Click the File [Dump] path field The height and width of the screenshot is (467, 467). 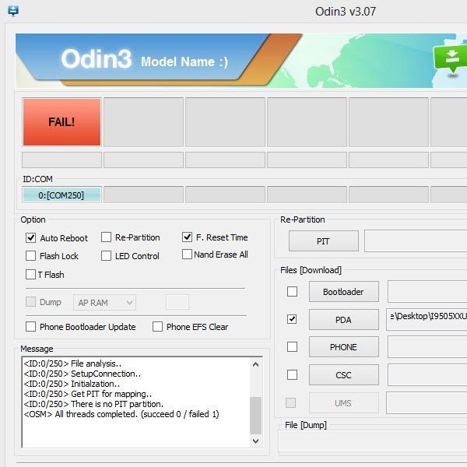(x=373, y=441)
